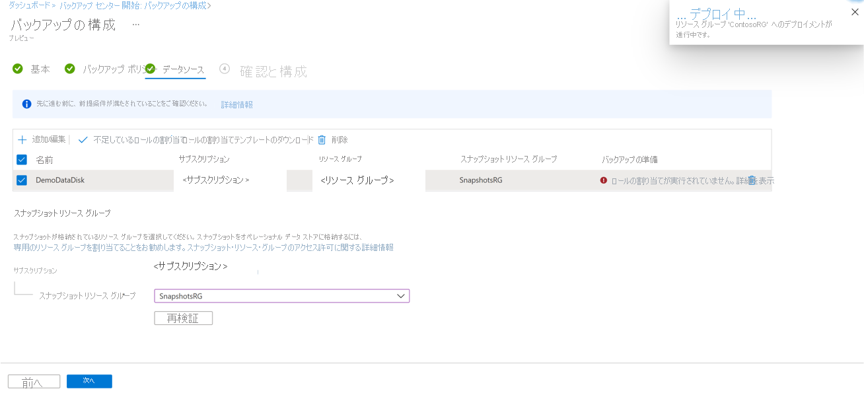864x393 pixels.
Task: Click the blue info icon in the banner
Action: [x=26, y=104]
